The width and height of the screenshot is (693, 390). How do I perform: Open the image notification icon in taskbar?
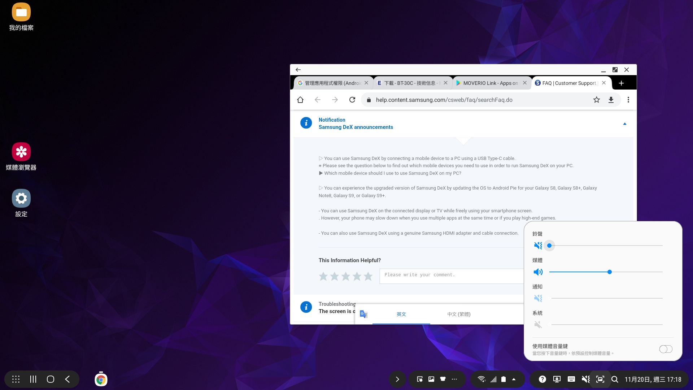click(x=431, y=379)
